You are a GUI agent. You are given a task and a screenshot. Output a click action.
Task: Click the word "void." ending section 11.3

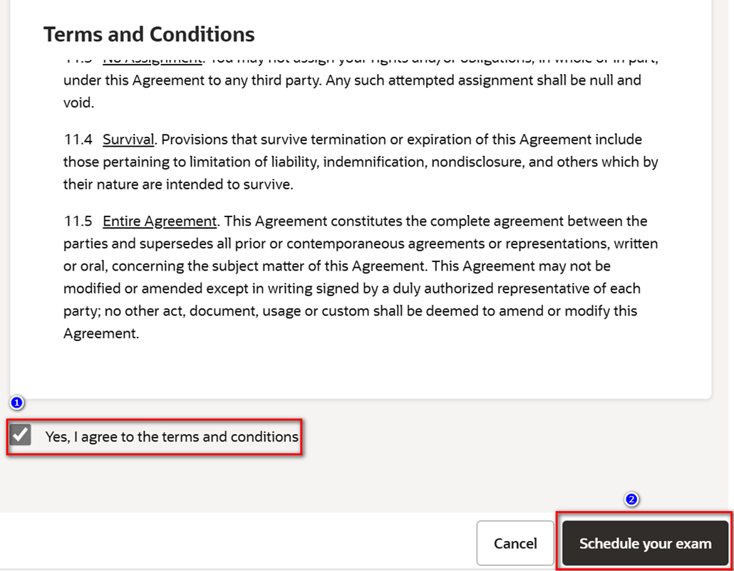point(78,103)
